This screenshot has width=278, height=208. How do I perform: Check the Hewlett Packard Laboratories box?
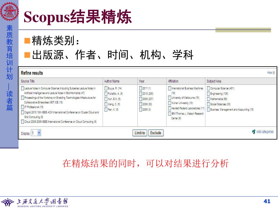coord(170,108)
